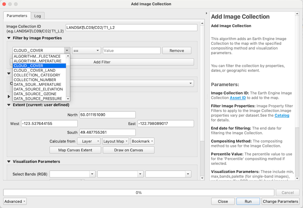The image size is (303, 208).
Task: Pick DATA_SOURCE_OZONE from the list
Action: pos(39,94)
